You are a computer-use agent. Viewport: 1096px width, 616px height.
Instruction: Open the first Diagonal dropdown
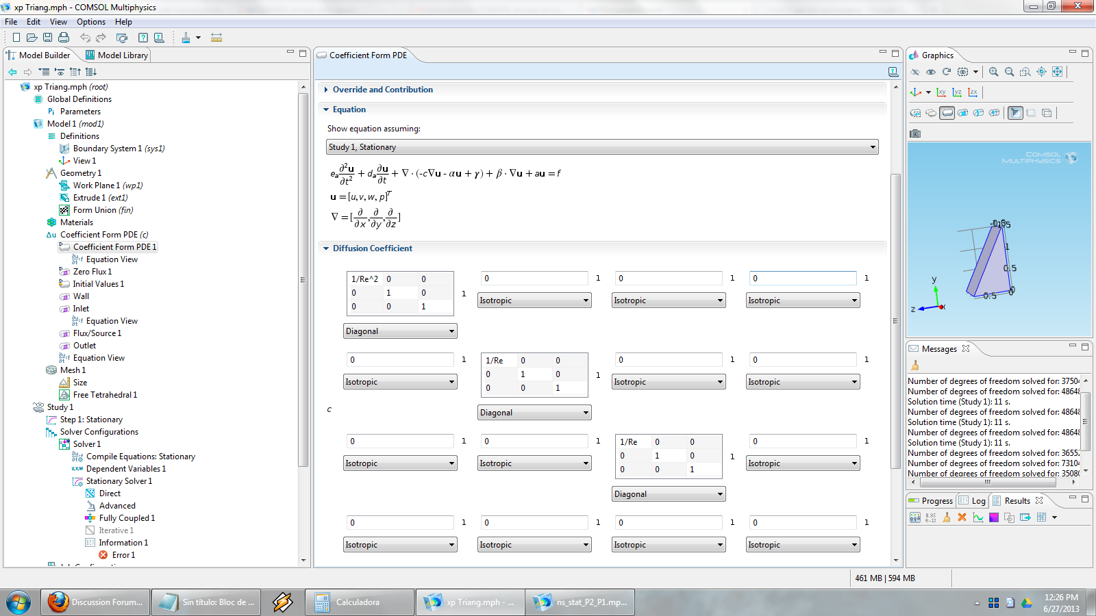(400, 331)
